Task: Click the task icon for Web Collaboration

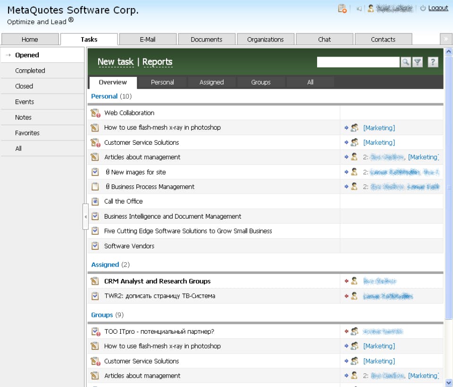Action: pos(95,113)
